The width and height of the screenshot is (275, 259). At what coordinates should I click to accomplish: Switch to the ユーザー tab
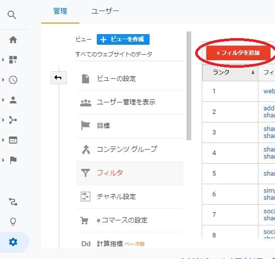105,12
